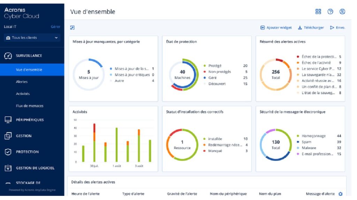
Task: Click the Télécharger button label
Action: (314, 27)
